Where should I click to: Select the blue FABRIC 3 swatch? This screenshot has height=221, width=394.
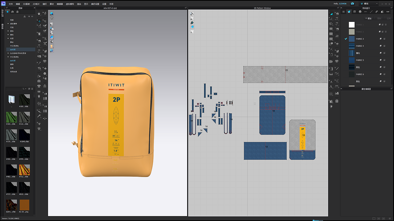[x=352, y=39]
